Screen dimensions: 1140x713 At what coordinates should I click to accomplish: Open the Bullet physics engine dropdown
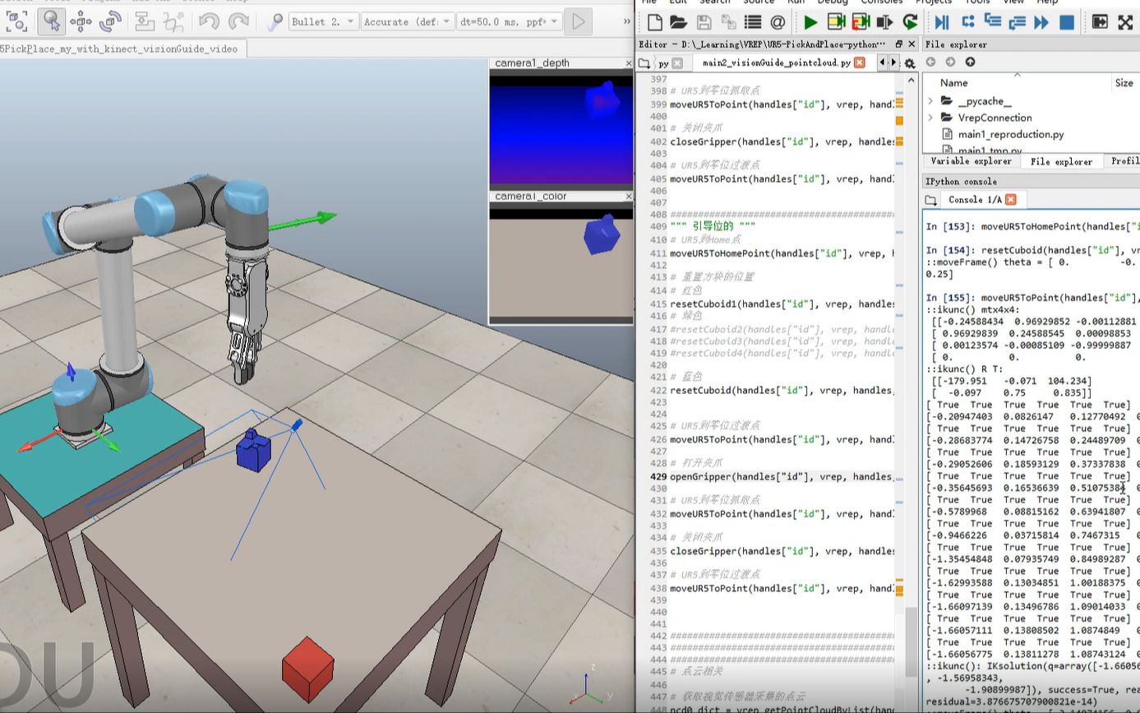click(x=323, y=21)
